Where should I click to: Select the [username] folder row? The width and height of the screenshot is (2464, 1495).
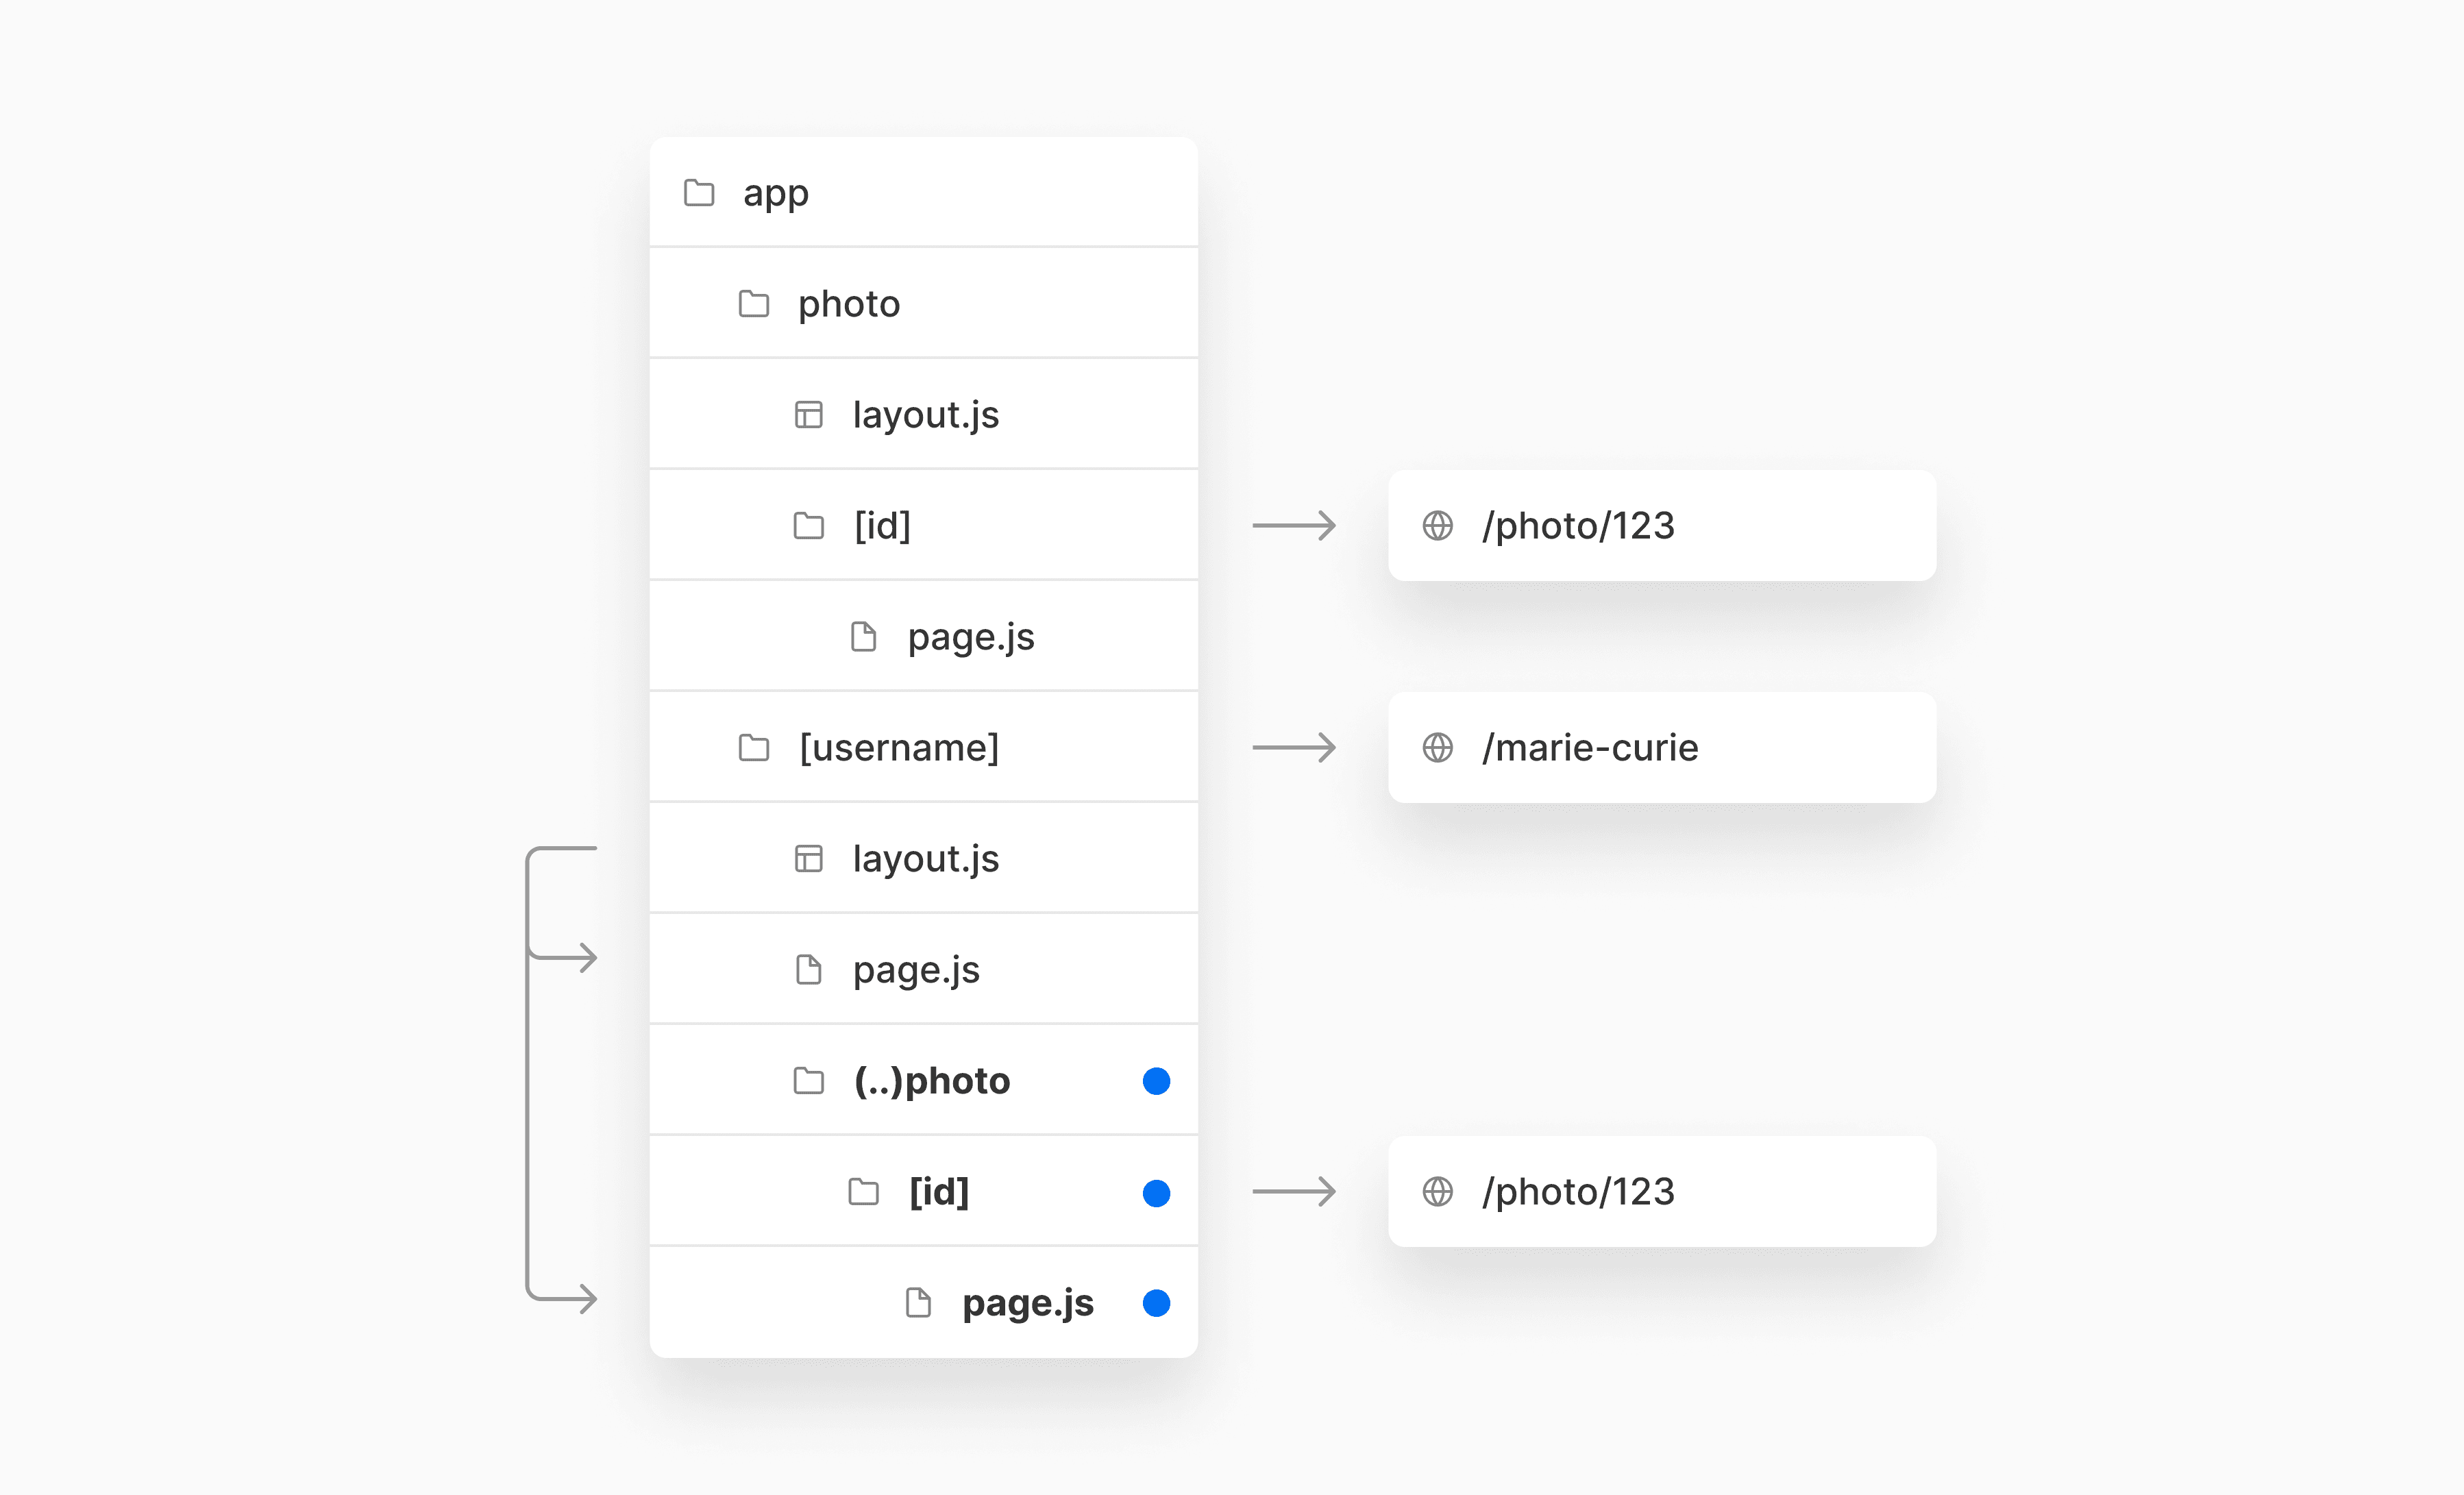[922, 747]
